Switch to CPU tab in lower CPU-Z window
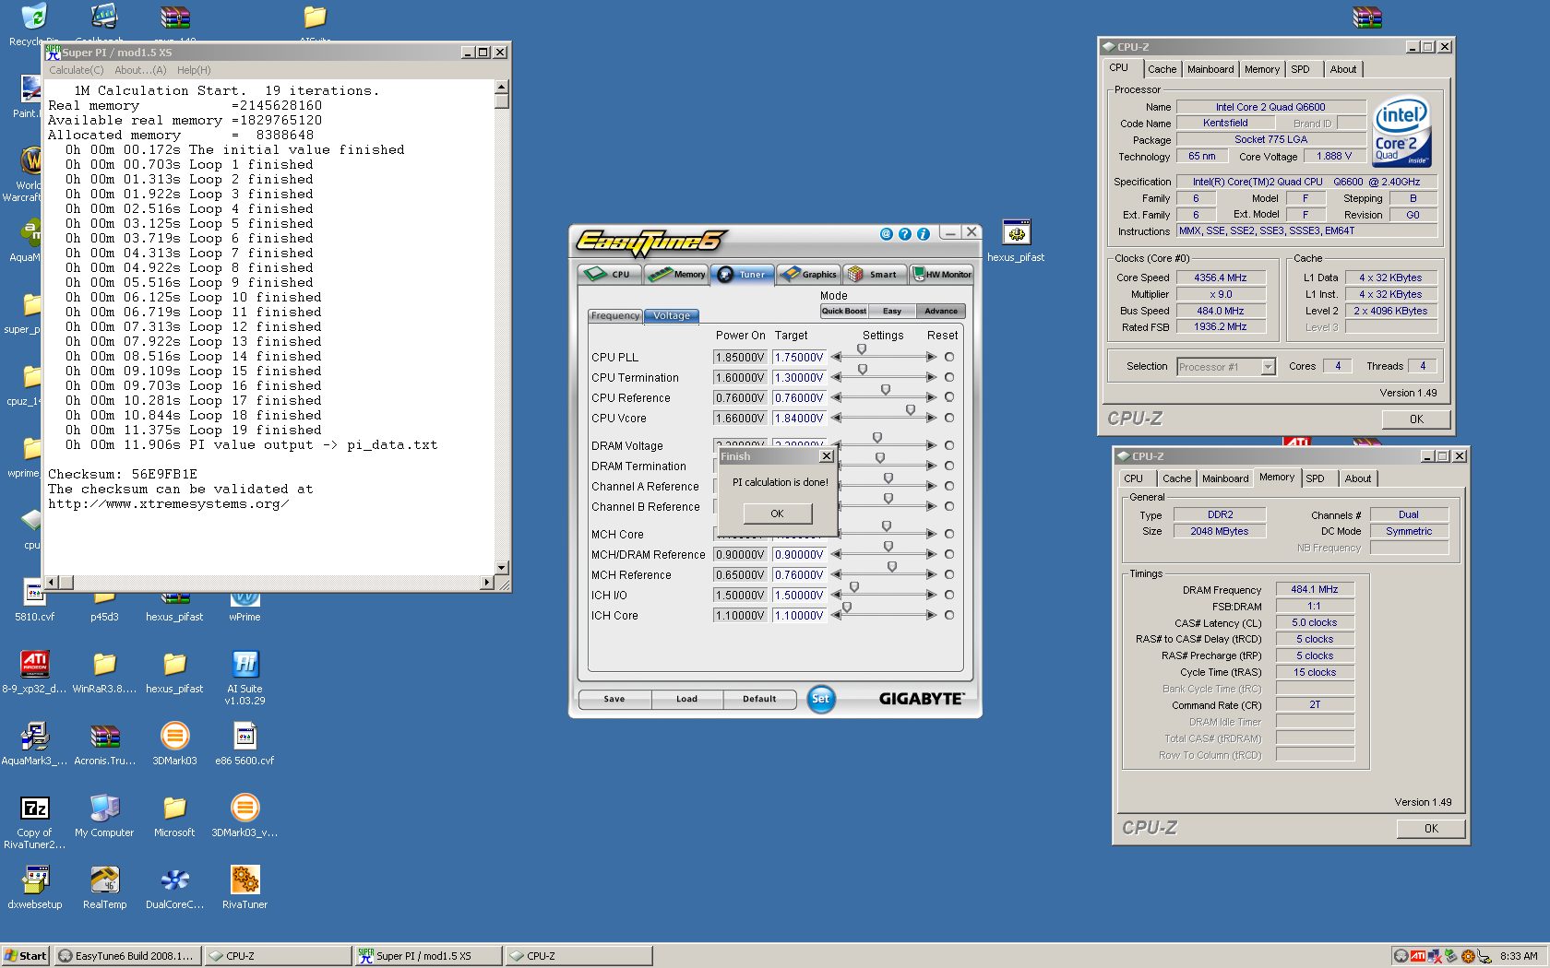 click(x=1133, y=478)
